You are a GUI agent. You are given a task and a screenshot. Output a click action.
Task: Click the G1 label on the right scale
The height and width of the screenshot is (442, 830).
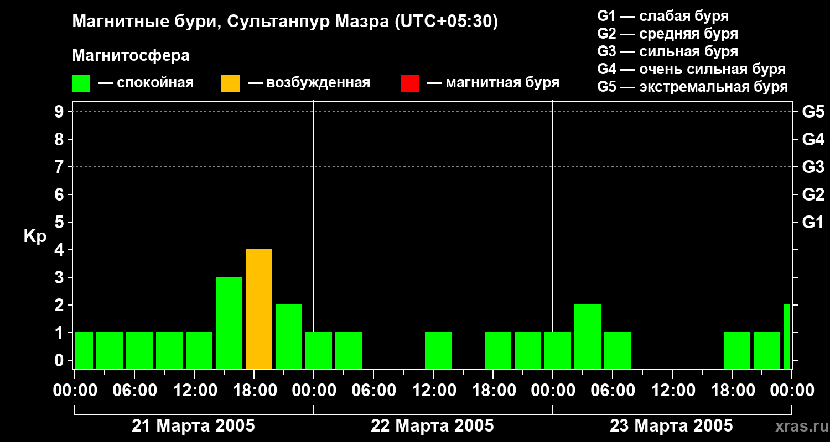coord(813,223)
